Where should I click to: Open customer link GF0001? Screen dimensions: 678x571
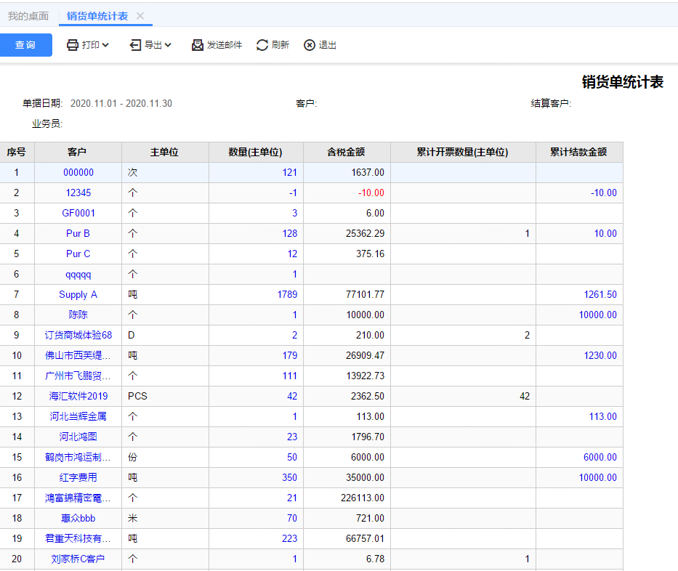[78, 213]
